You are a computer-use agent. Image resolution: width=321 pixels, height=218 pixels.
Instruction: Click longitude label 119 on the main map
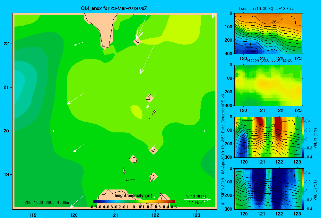(x=33, y=215)
